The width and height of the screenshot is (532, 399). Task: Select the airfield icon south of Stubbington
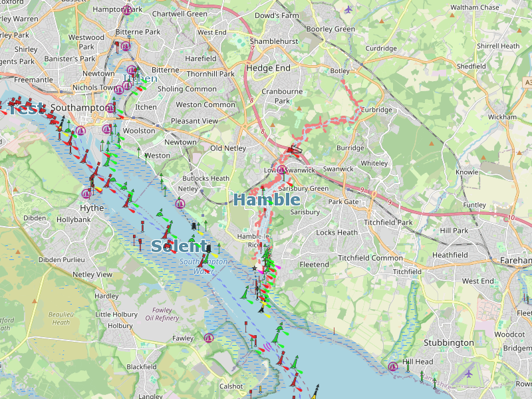[x=469, y=373]
